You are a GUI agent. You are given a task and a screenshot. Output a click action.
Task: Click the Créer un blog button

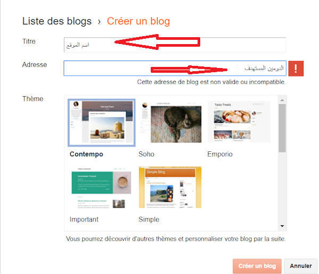click(x=257, y=266)
